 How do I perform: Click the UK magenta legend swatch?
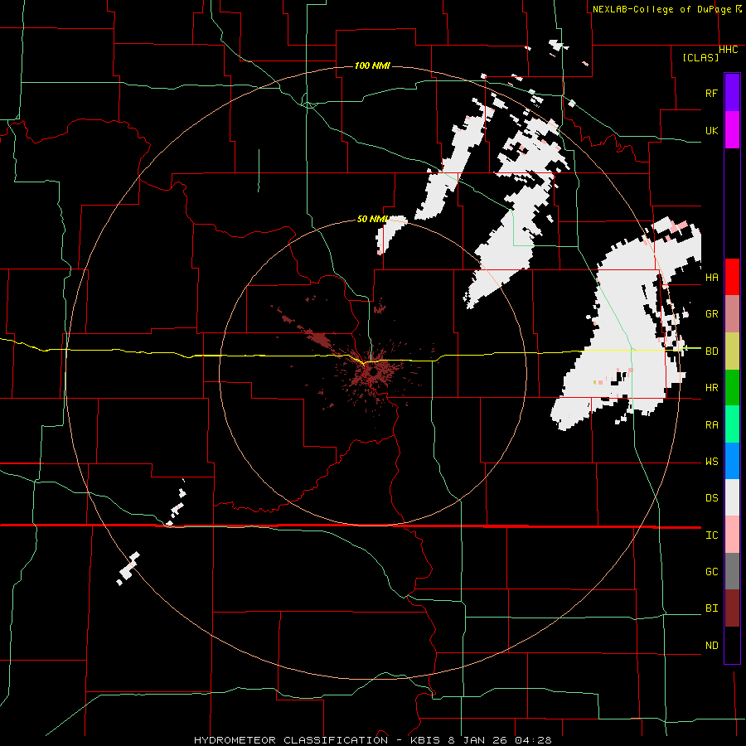click(732, 130)
